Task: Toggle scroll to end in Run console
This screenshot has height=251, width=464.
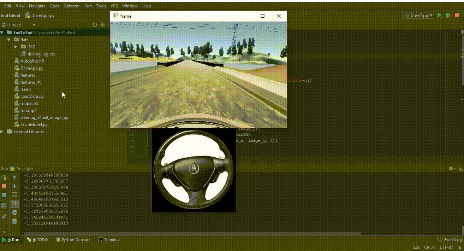Action: (14, 204)
